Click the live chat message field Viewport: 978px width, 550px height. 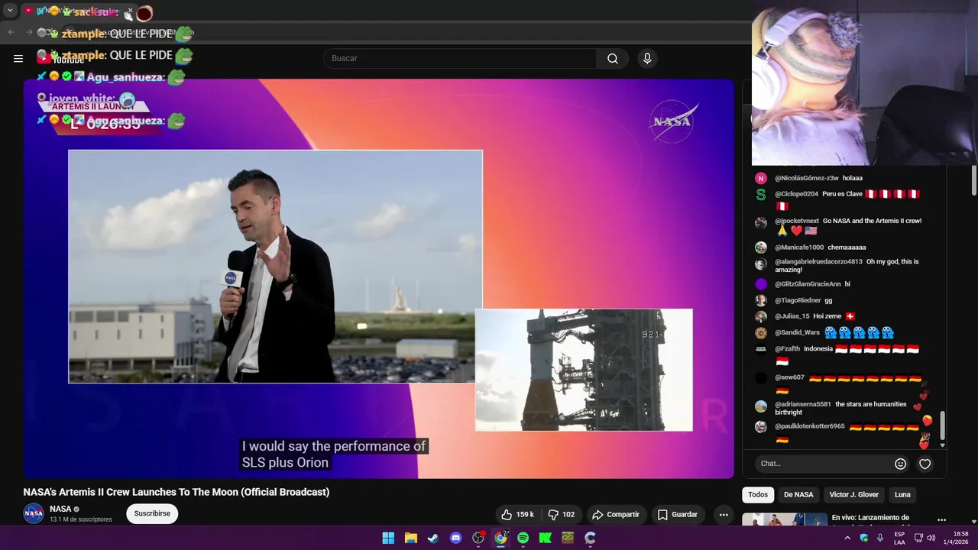824,464
